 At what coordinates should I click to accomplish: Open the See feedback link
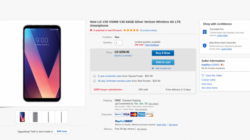[152, 45]
